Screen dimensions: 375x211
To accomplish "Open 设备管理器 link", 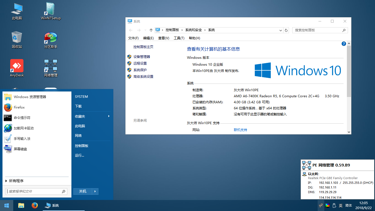I will (142, 57).
